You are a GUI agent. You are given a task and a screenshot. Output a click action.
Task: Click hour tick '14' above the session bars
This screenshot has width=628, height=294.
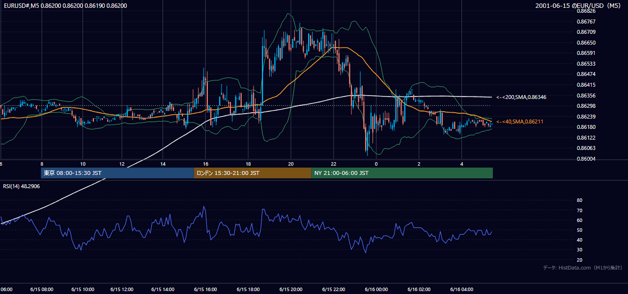point(163,164)
